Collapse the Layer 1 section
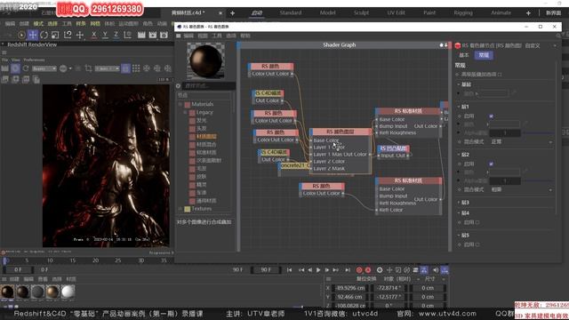The height and width of the screenshot is (320, 569). click(x=459, y=107)
